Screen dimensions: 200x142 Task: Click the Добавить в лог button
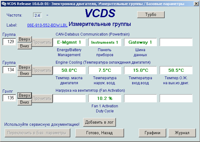click(99, 122)
